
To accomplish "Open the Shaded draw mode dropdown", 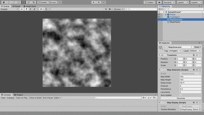I will 9,9.
